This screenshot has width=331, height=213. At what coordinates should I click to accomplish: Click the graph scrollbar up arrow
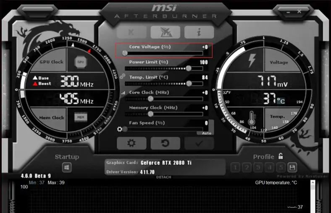313,182
